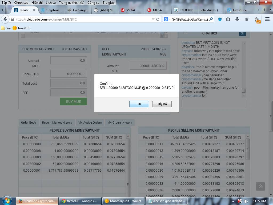Open the Hiển thị menu
273x205 pixels.
coord(37,3)
